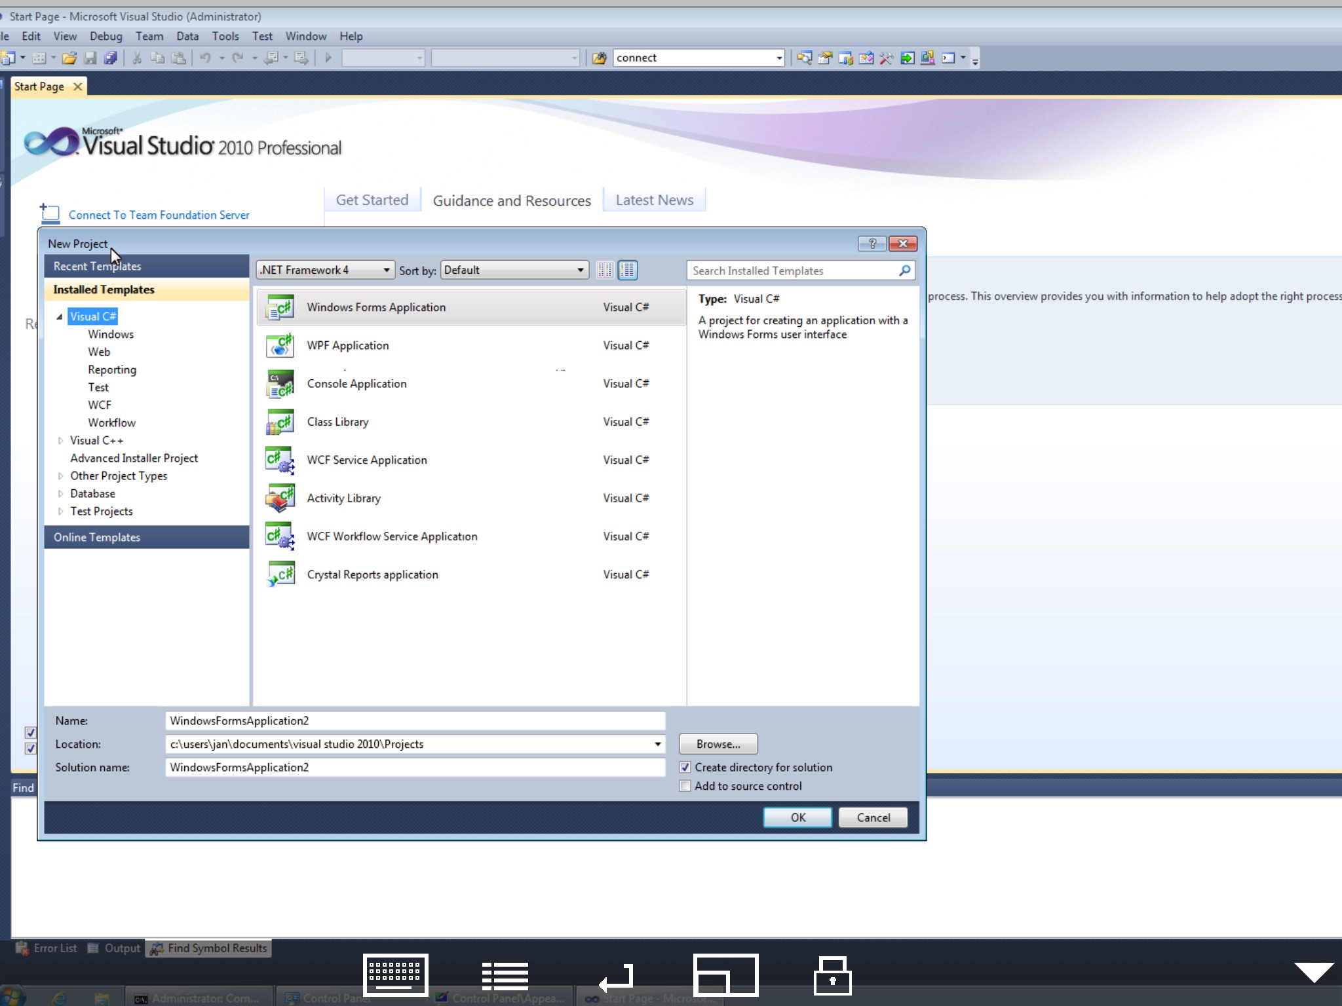
Task: Select the Console Application template icon
Action: [280, 384]
